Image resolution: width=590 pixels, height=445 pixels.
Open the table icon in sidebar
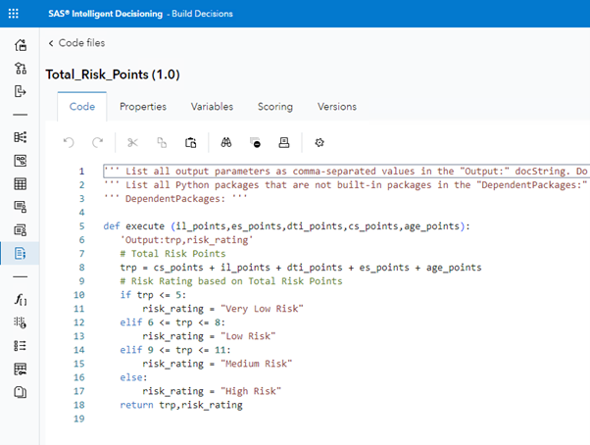[x=21, y=183]
